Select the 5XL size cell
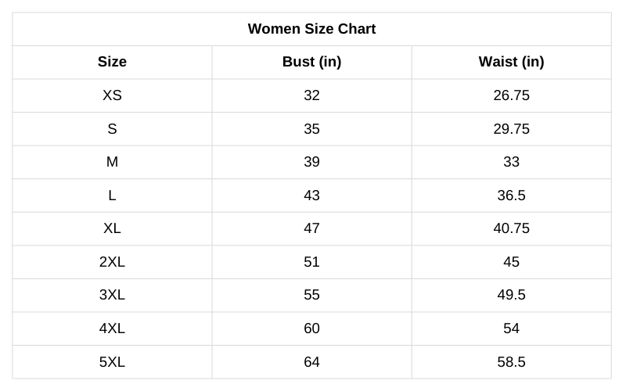 (x=112, y=362)
